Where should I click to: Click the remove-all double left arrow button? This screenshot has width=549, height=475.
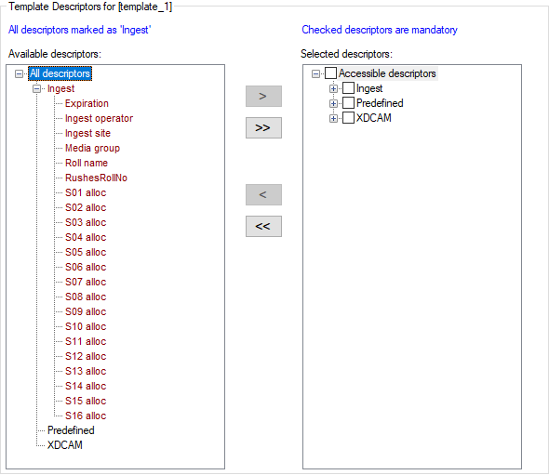coord(263,226)
